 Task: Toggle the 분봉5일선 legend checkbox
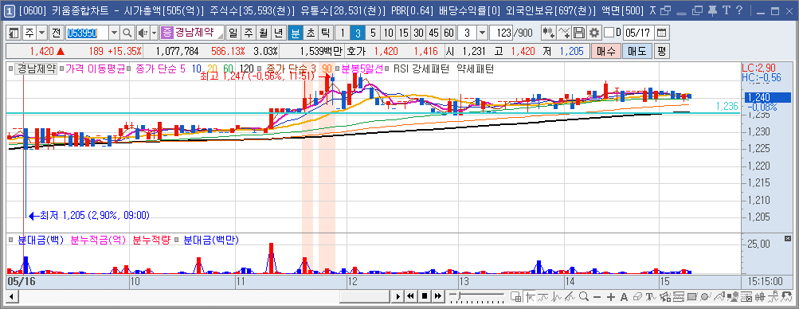click(338, 68)
